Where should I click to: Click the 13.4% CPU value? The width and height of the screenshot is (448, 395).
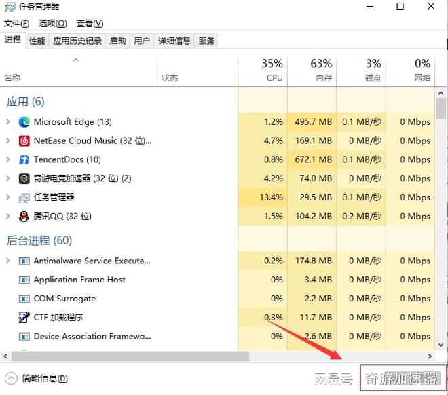(271, 197)
